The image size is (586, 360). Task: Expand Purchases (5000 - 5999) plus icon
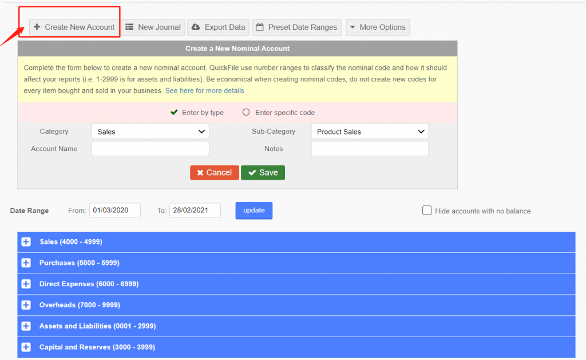pyautogui.click(x=26, y=263)
